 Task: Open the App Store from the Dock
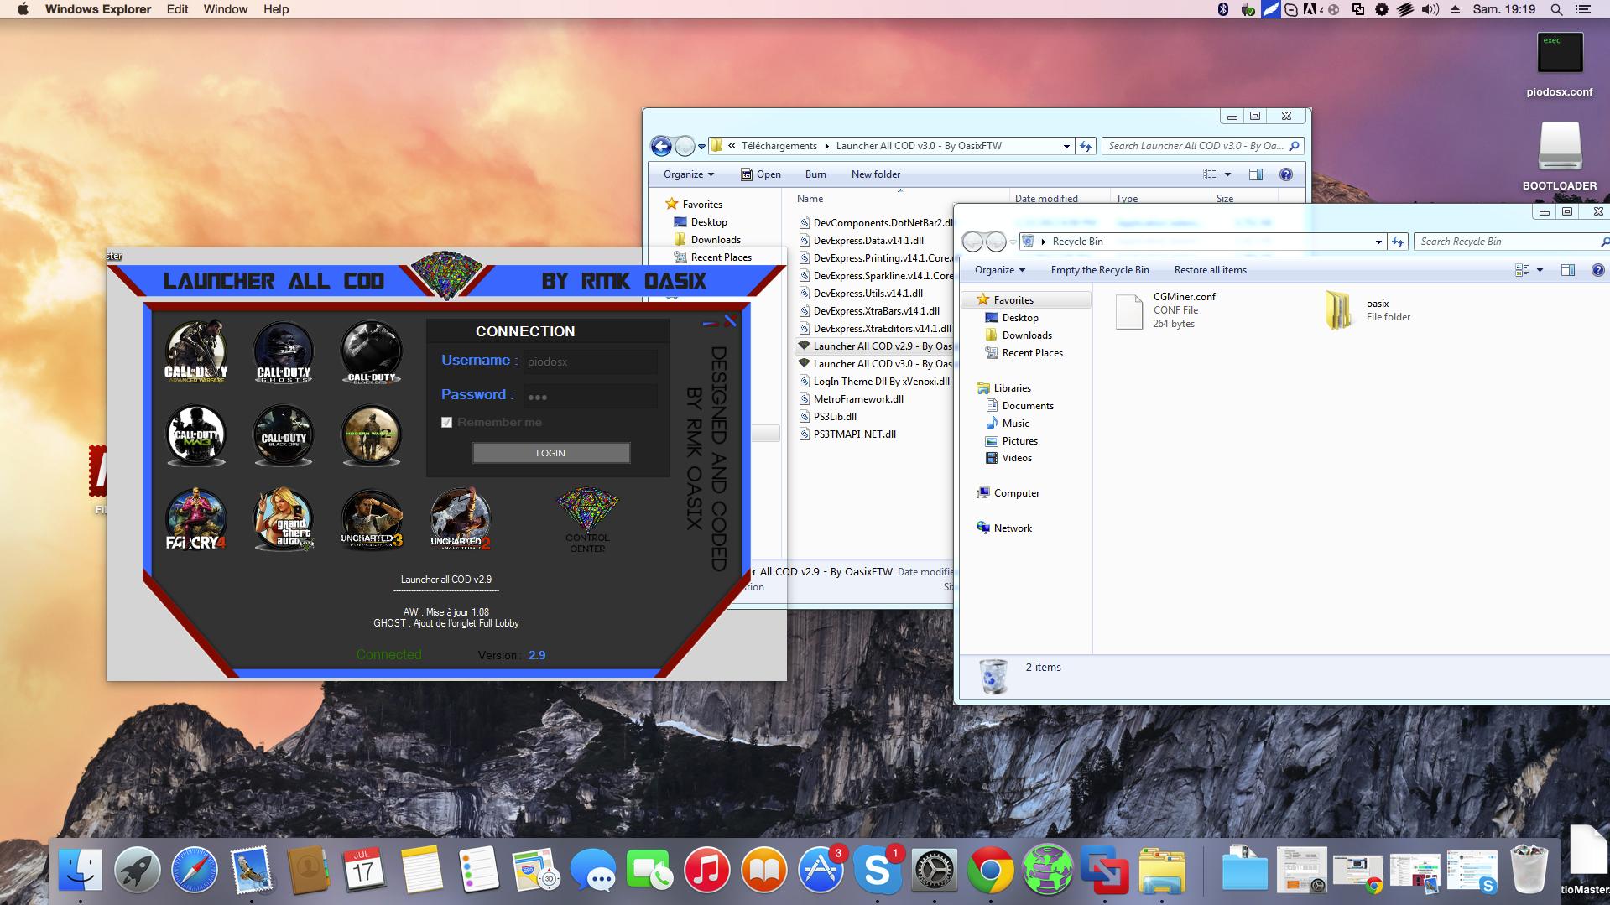point(820,869)
